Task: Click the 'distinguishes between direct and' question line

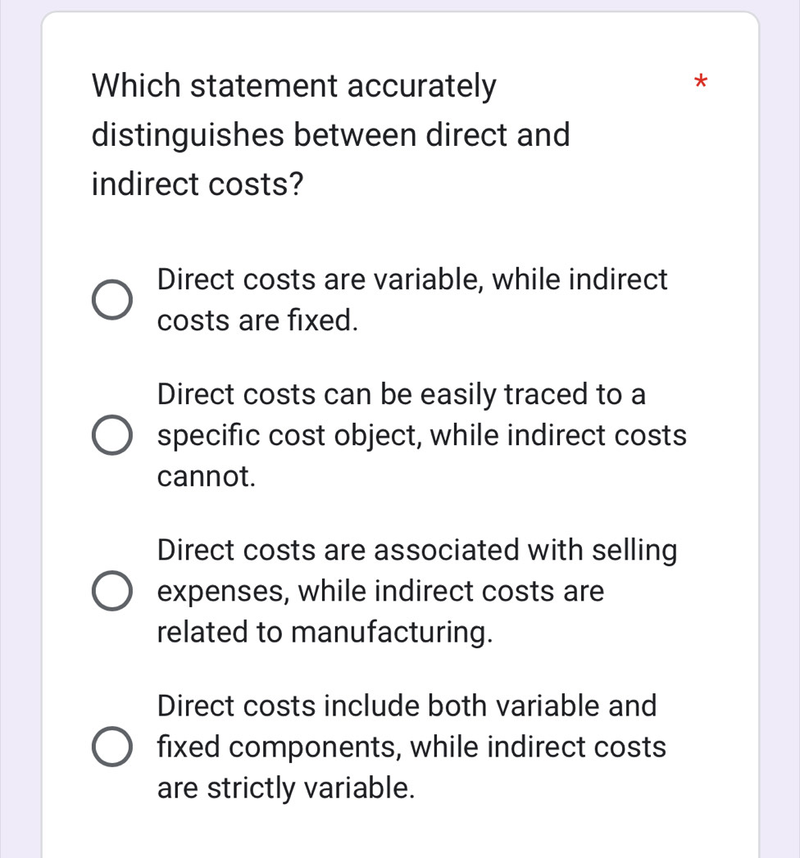Action: (330, 134)
